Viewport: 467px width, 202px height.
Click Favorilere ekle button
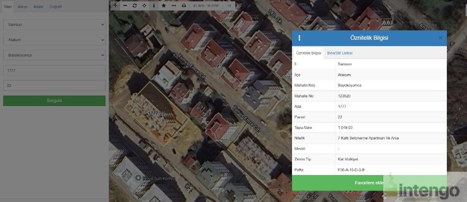[x=369, y=183]
